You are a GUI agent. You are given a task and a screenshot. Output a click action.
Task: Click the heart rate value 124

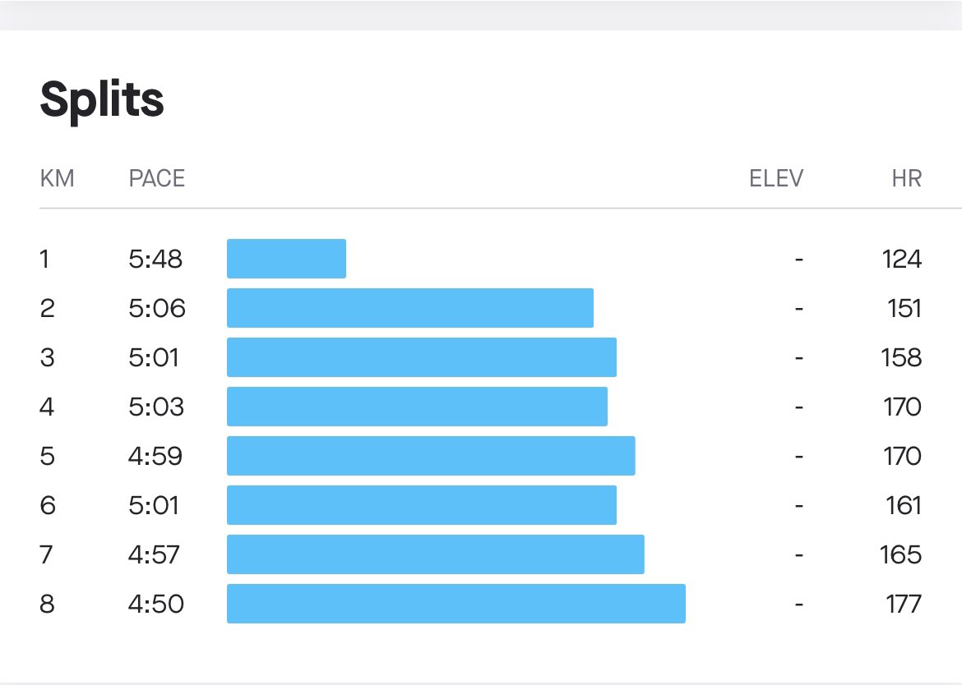tap(901, 260)
